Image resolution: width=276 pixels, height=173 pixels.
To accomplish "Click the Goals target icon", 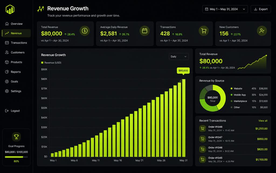I will click(x=7, y=81).
